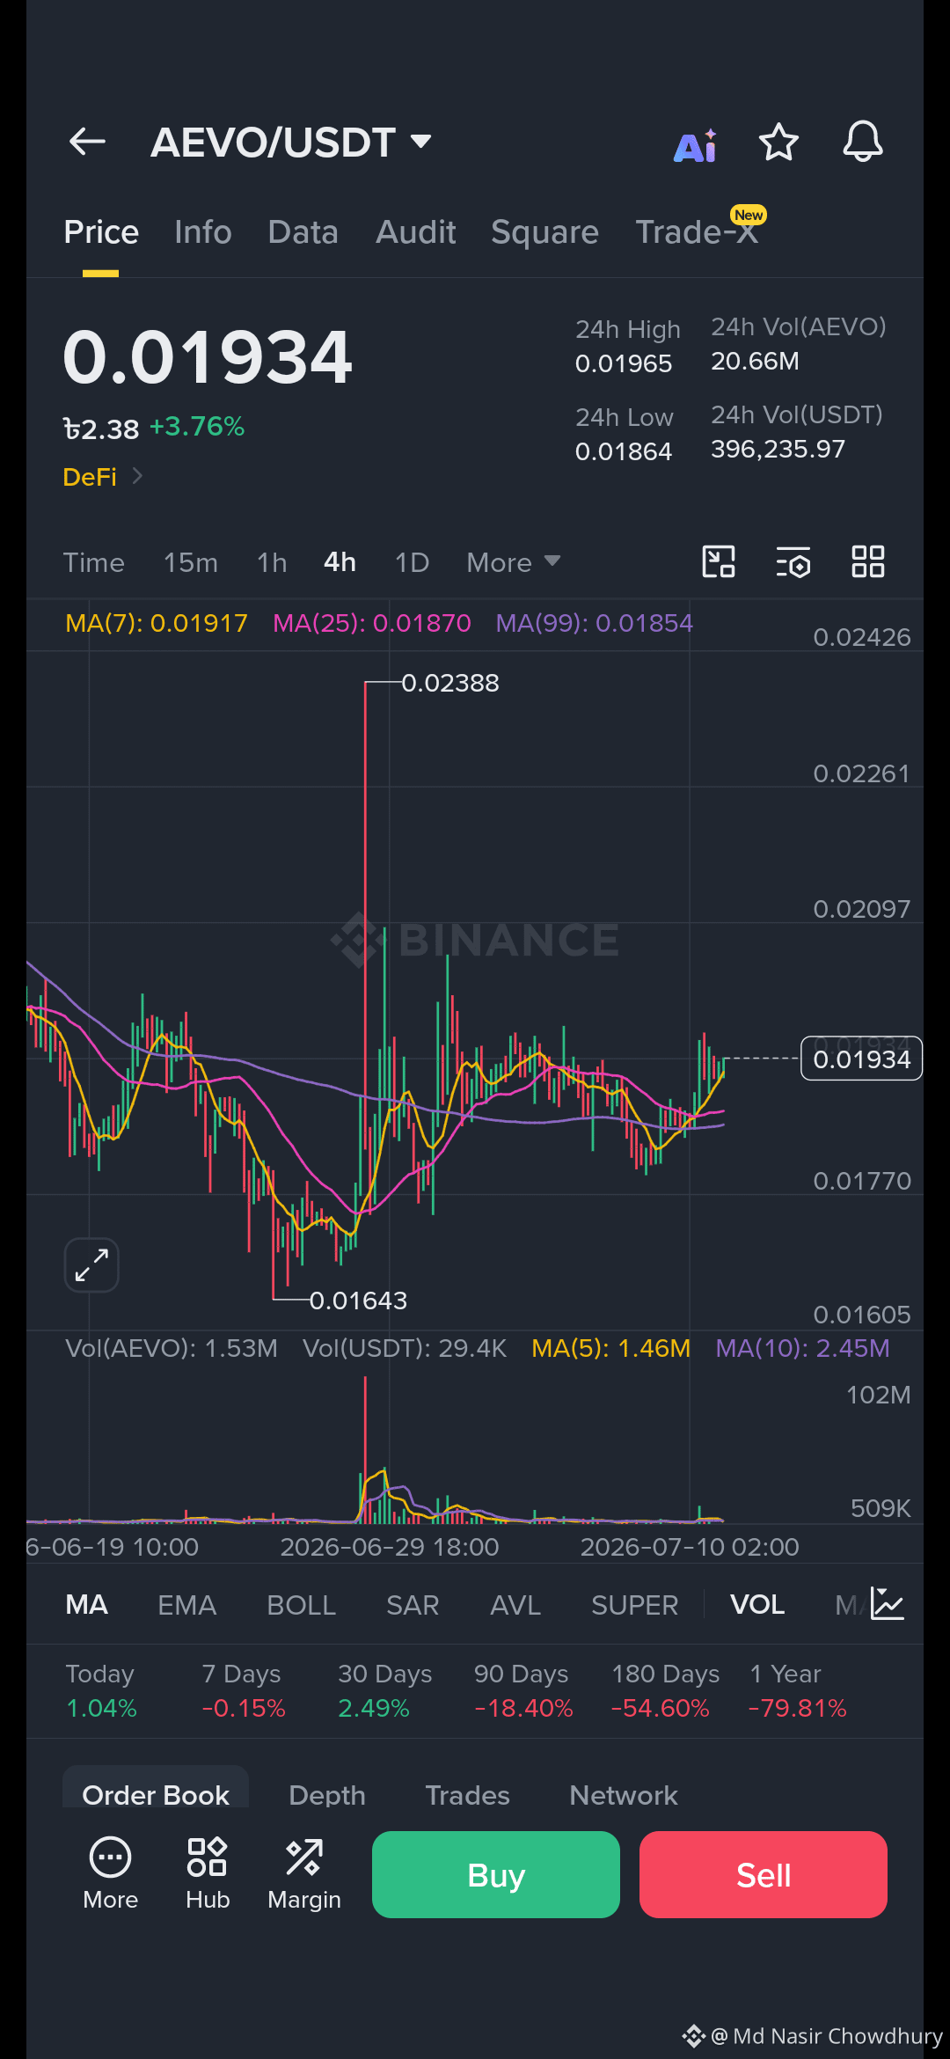Open the More menu icon

[x=110, y=1873]
